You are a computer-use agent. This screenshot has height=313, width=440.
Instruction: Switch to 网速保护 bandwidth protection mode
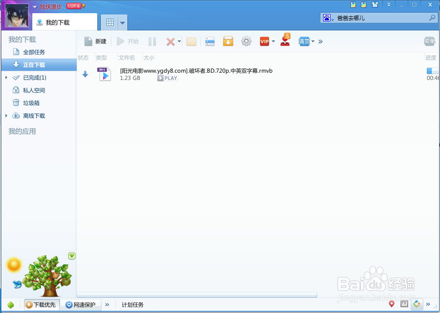(80, 305)
